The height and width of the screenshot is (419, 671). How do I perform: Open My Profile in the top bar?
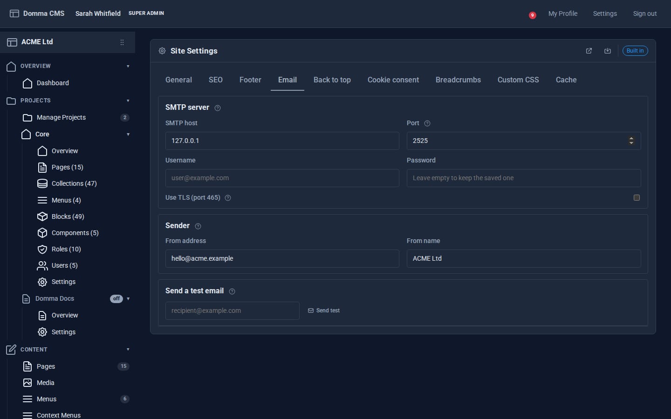[x=563, y=14]
